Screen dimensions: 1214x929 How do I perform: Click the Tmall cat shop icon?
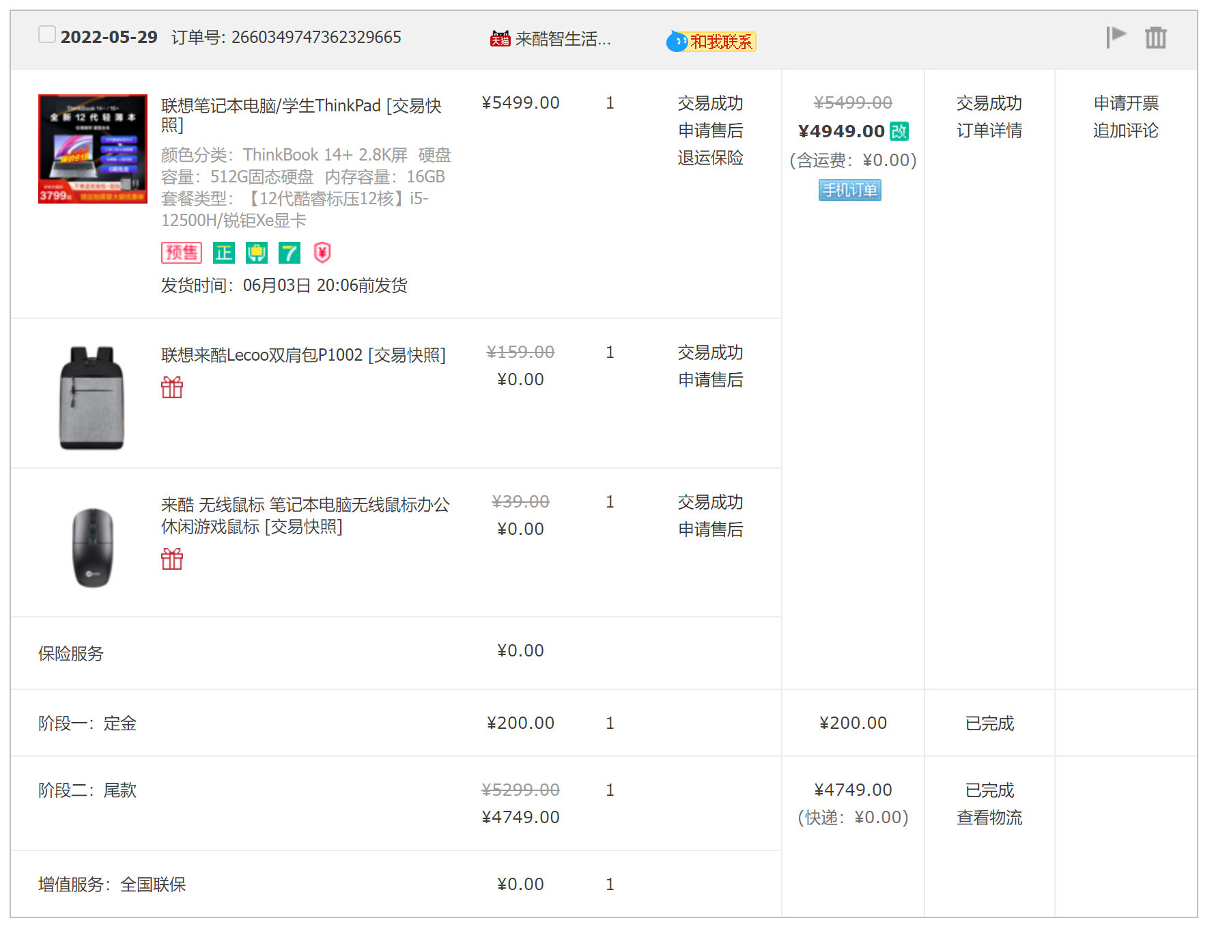coord(500,39)
